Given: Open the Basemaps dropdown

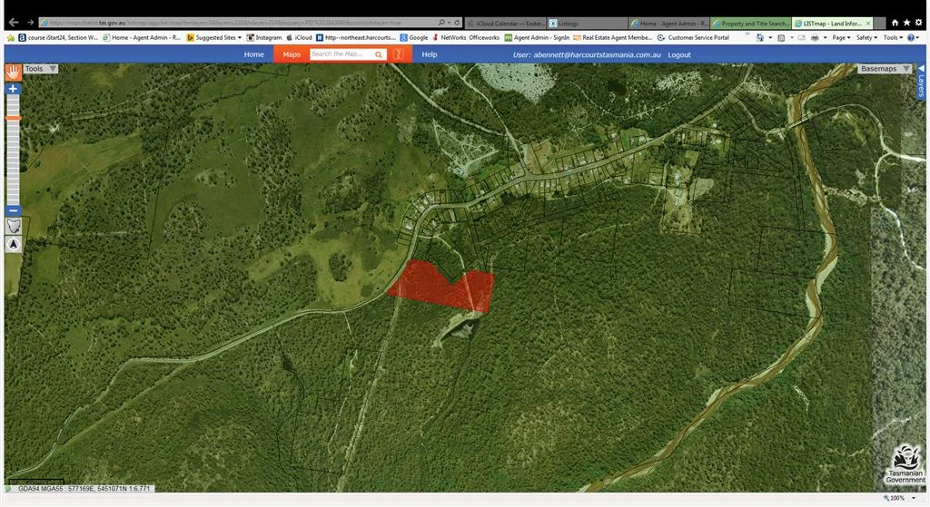Looking at the screenshot, I should pyautogui.click(x=885, y=69).
